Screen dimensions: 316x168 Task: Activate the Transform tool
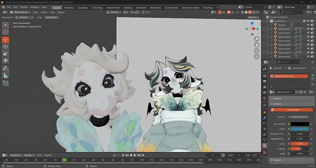click(5, 60)
